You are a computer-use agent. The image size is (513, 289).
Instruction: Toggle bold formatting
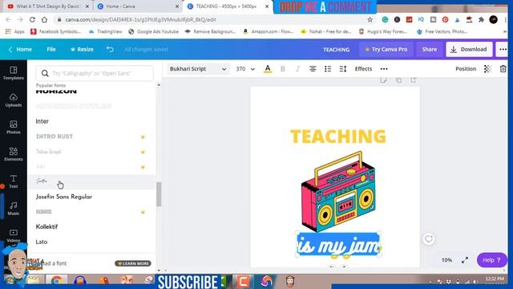point(283,69)
